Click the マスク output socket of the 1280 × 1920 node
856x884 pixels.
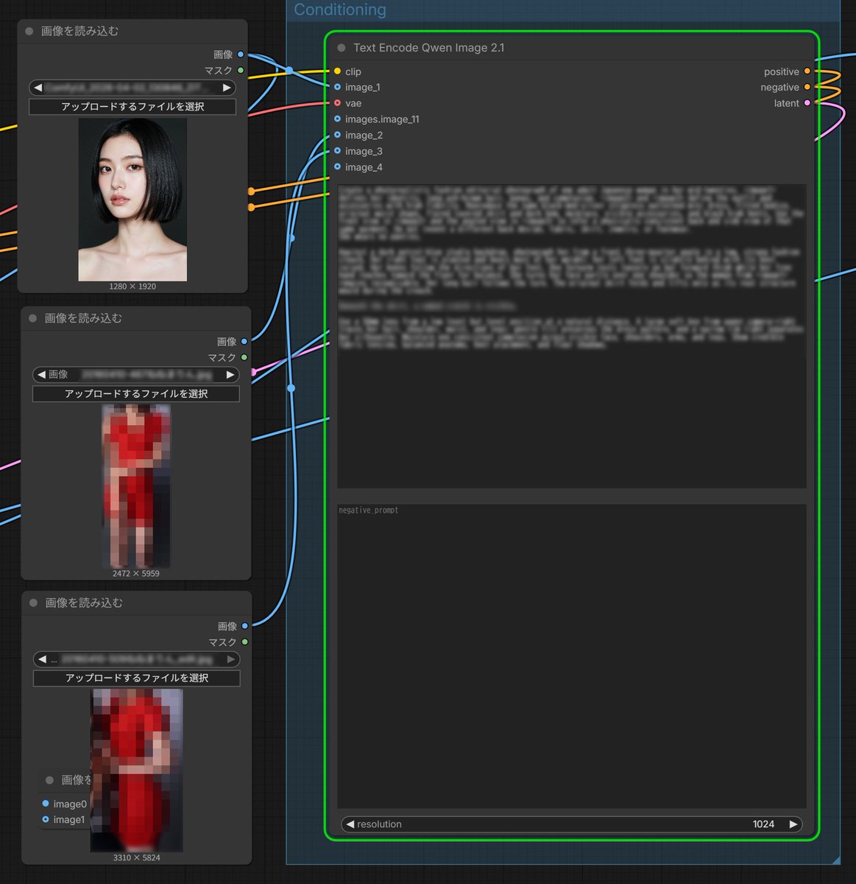coord(241,70)
